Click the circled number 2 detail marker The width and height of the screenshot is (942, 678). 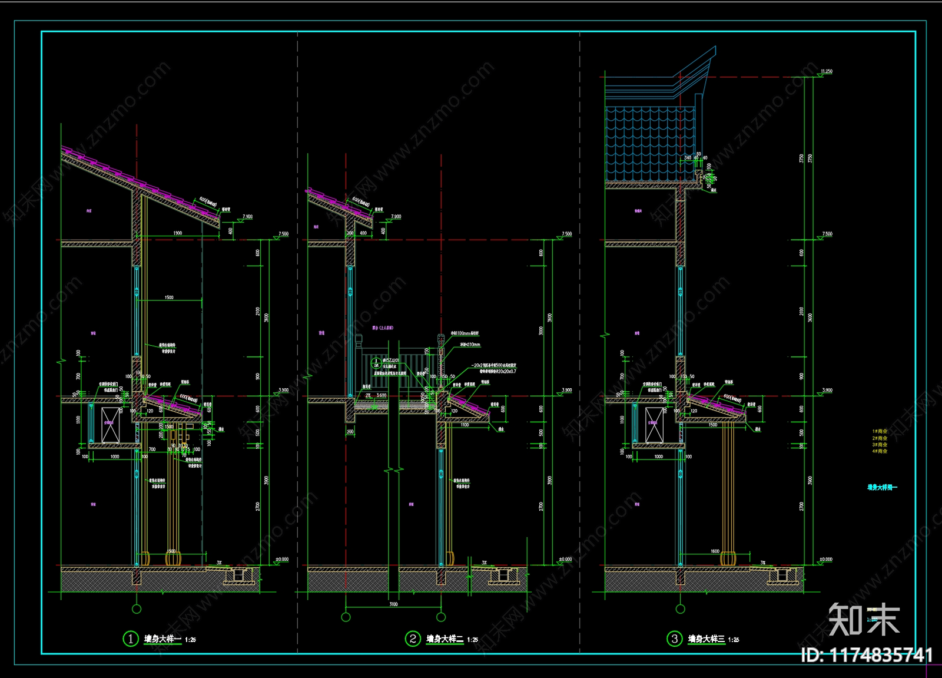413,639
